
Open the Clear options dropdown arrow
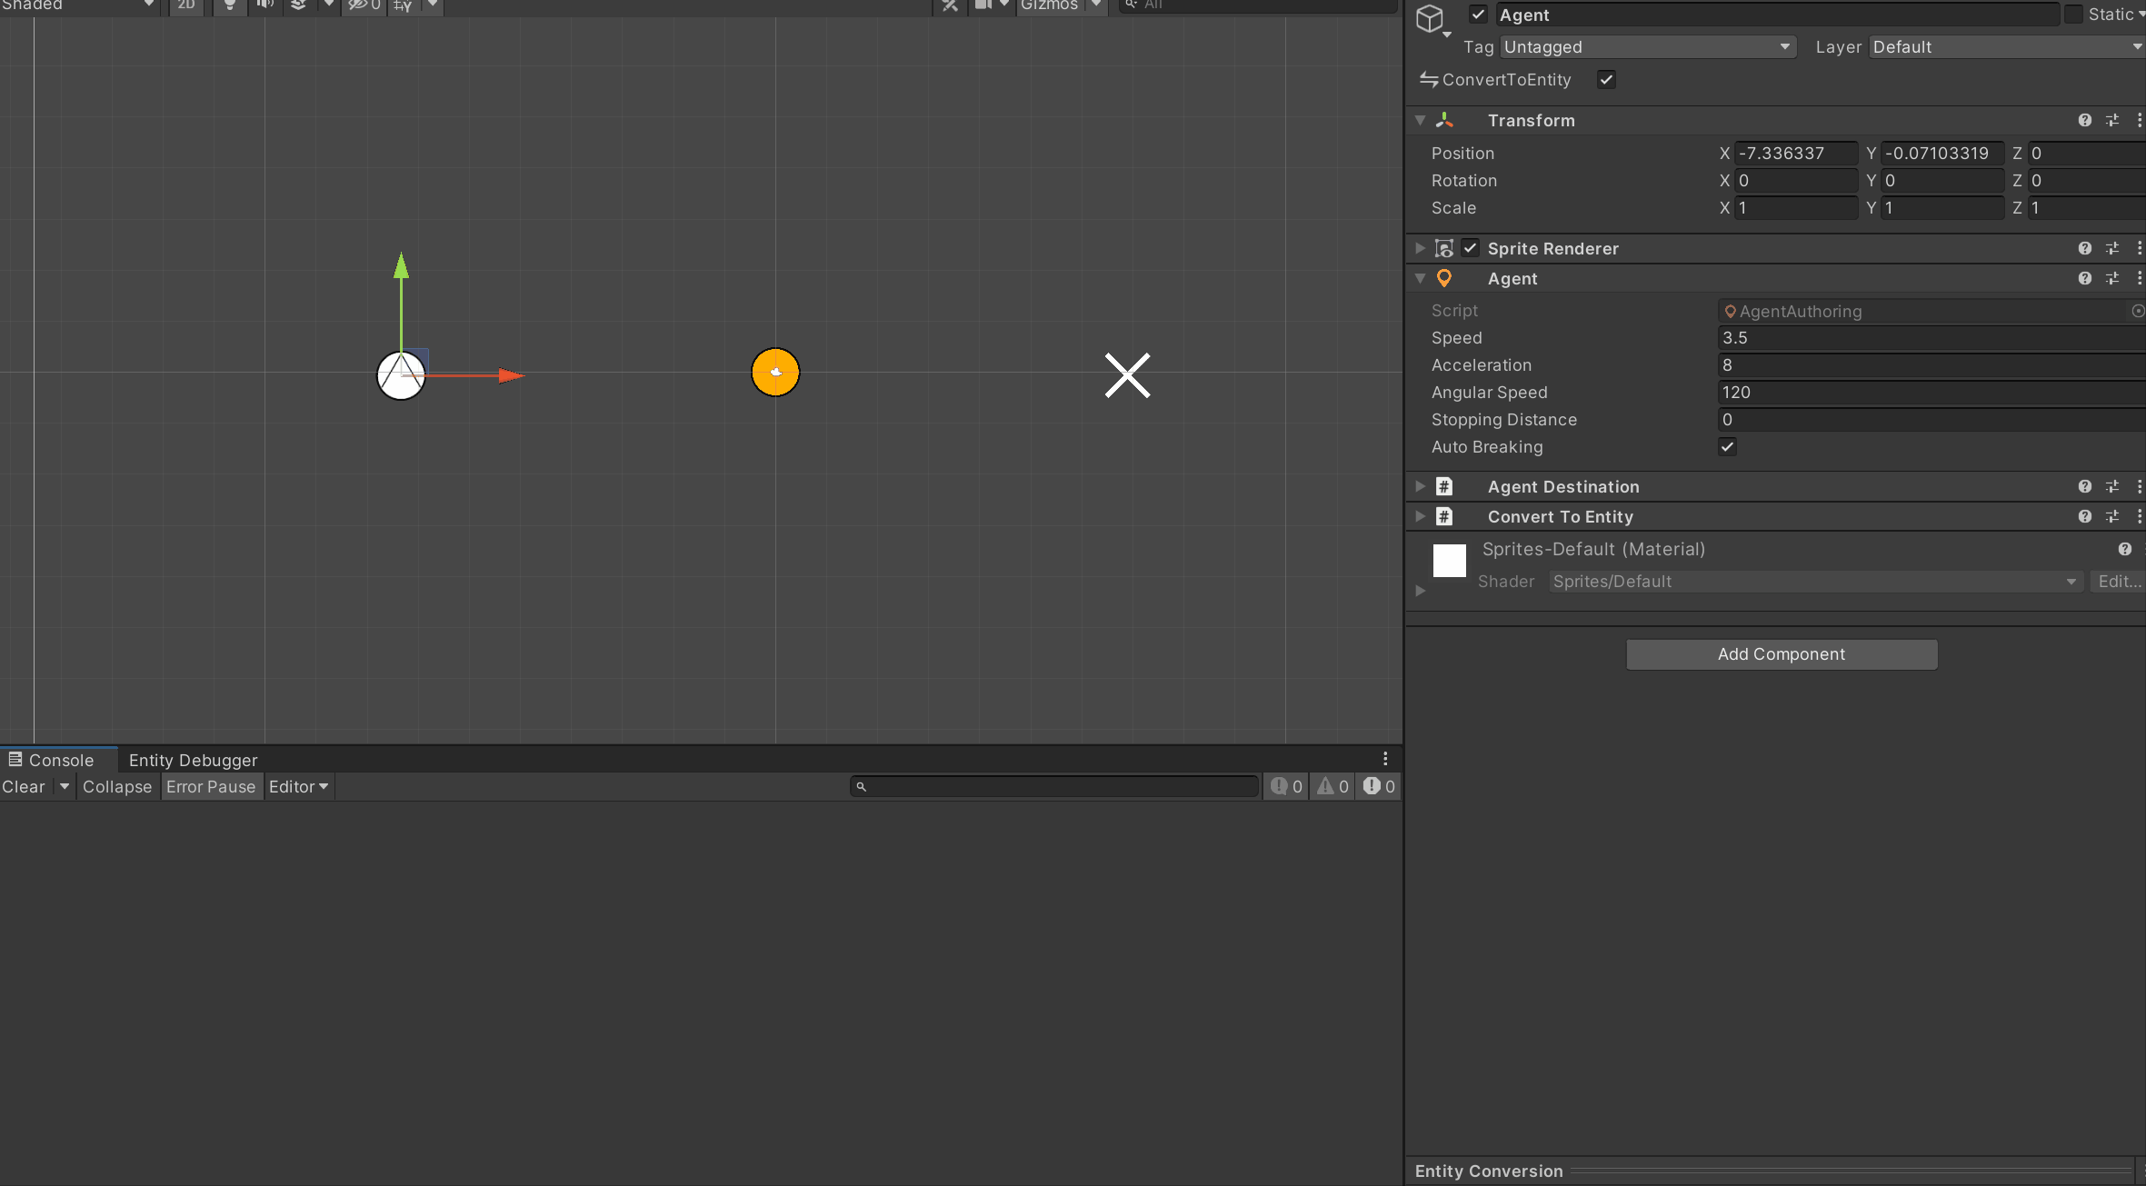click(x=64, y=786)
